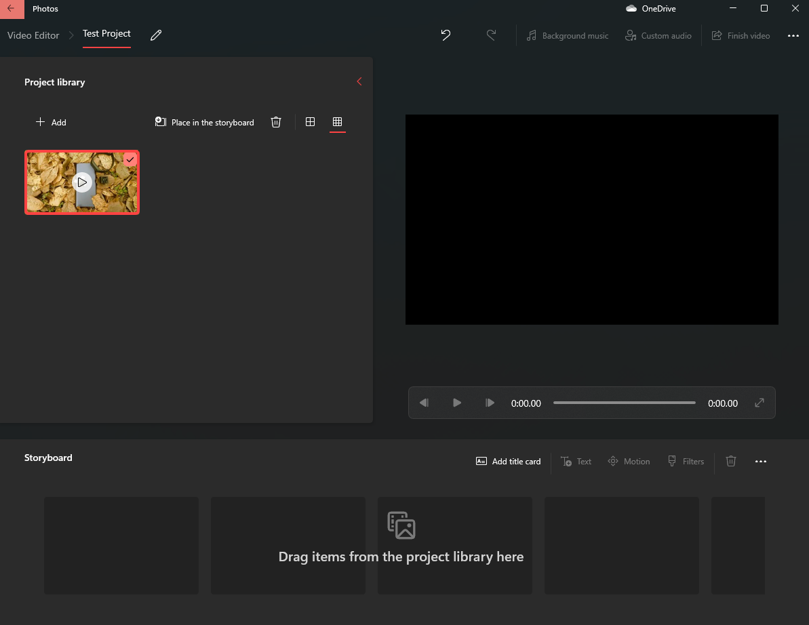Screen dimensions: 809x625
Task: Undo the last action
Action: [446, 35]
